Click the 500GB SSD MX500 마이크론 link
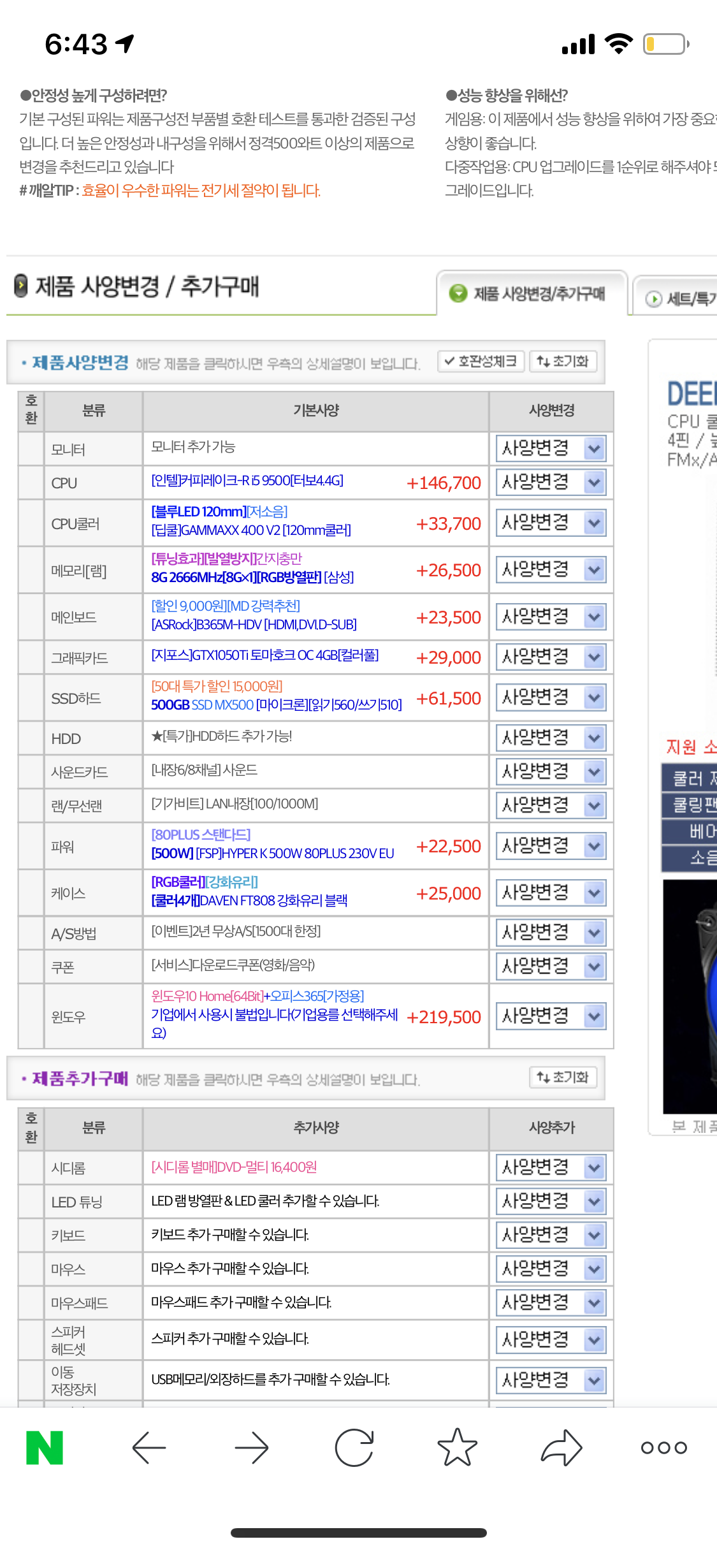The width and height of the screenshot is (717, 1553). click(277, 705)
